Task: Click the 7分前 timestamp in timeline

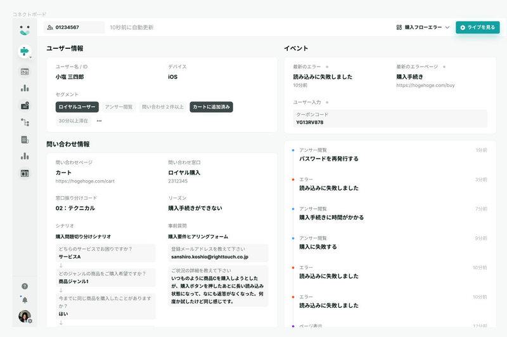Action: [481, 209]
